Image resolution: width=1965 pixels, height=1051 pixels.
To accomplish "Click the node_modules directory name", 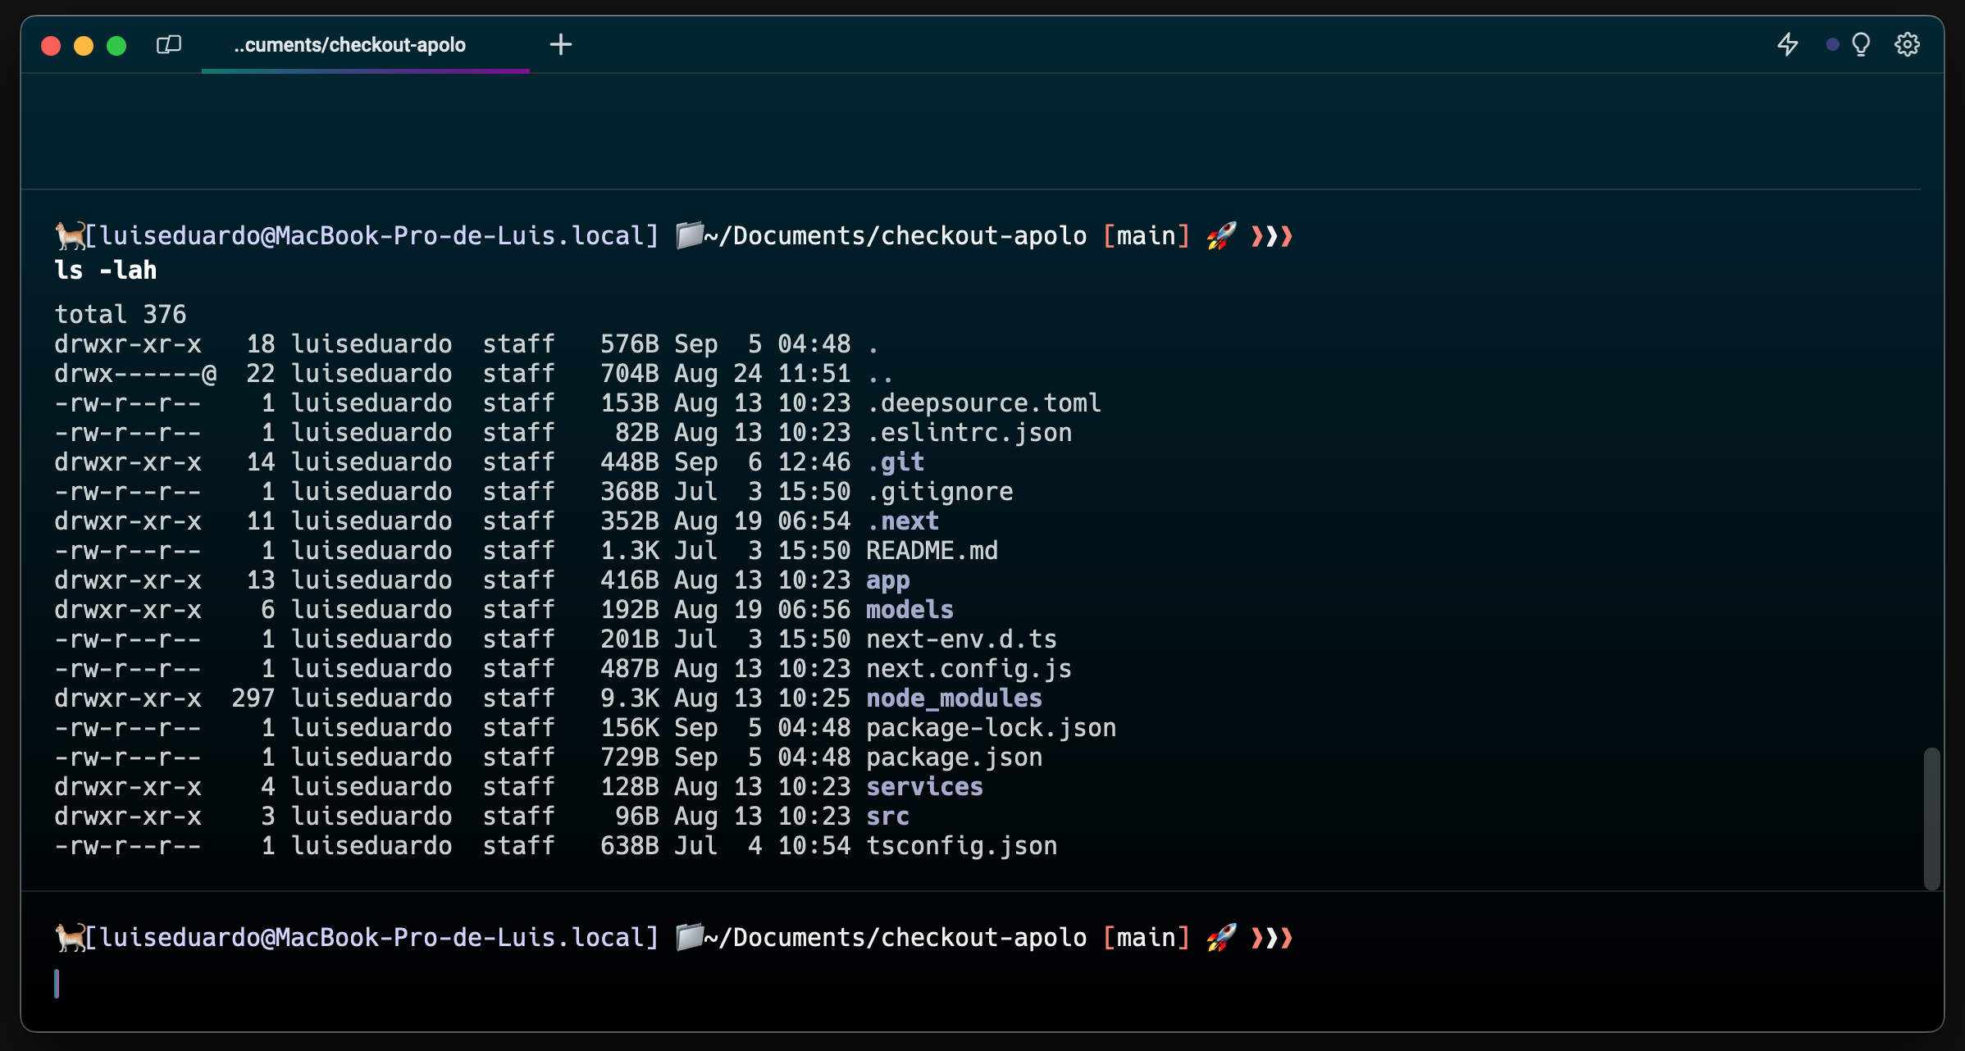I will [954, 698].
